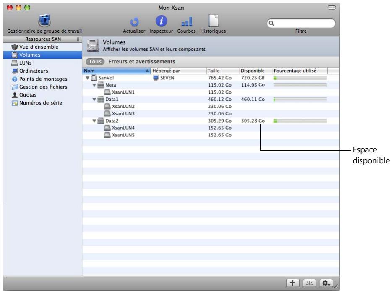The image size is (391, 291).
Task: Click the magnifier icon in Filtre field
Action: [271, 23]
